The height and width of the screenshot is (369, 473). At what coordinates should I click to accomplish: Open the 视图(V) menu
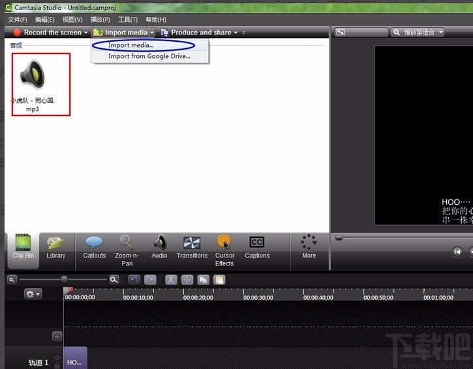[x=72, y=20]
